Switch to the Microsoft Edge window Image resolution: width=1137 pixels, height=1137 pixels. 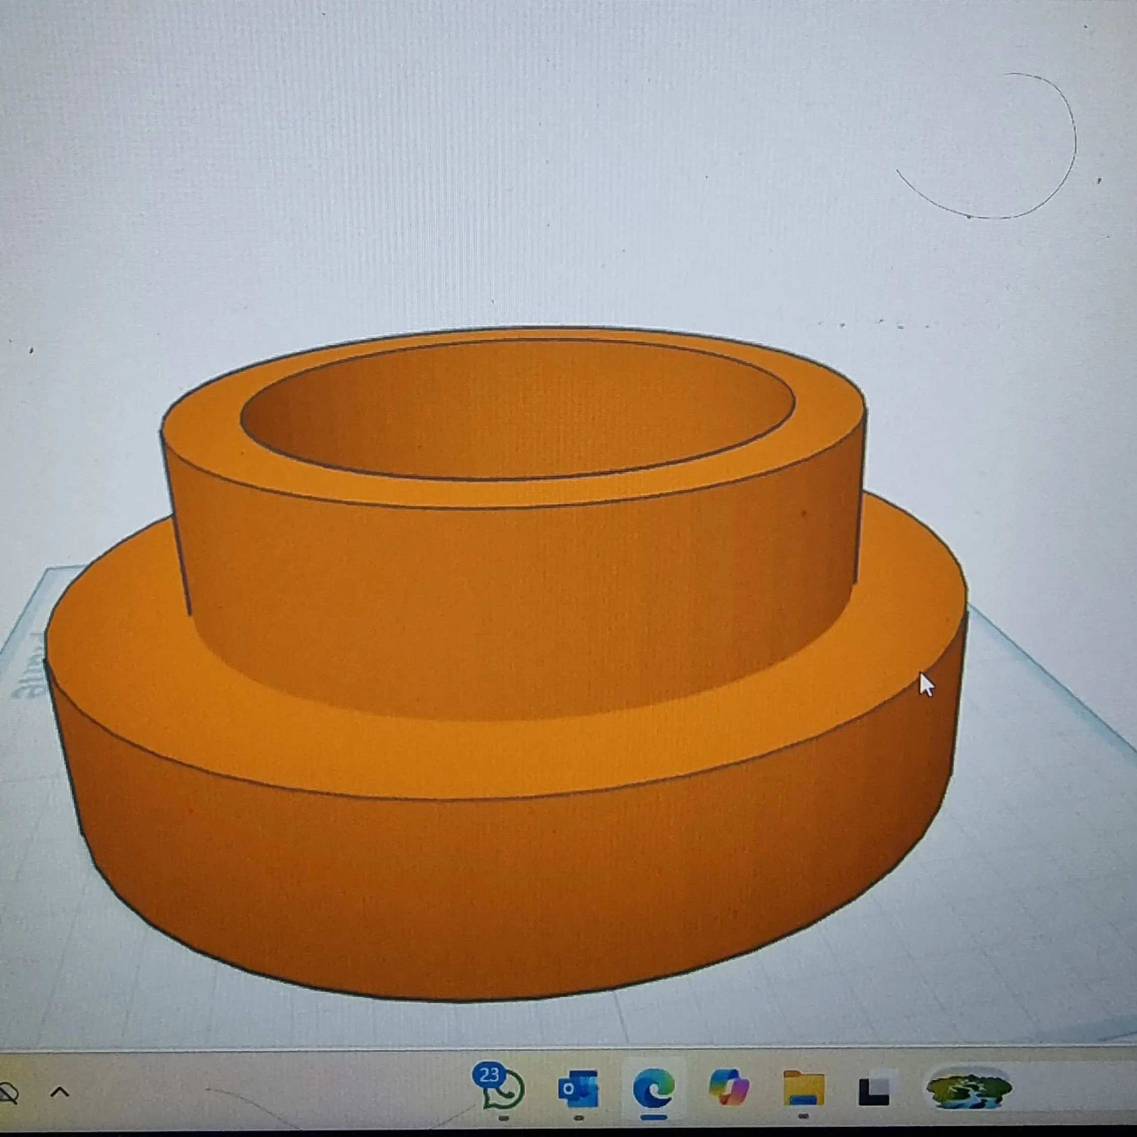tap(654, 1088)
